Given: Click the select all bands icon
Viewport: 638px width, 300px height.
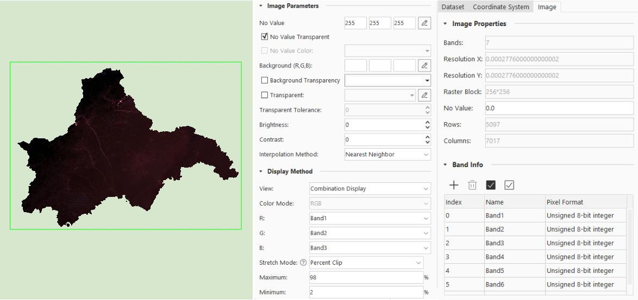Looking at the screenshot, I should click(491, 185).
